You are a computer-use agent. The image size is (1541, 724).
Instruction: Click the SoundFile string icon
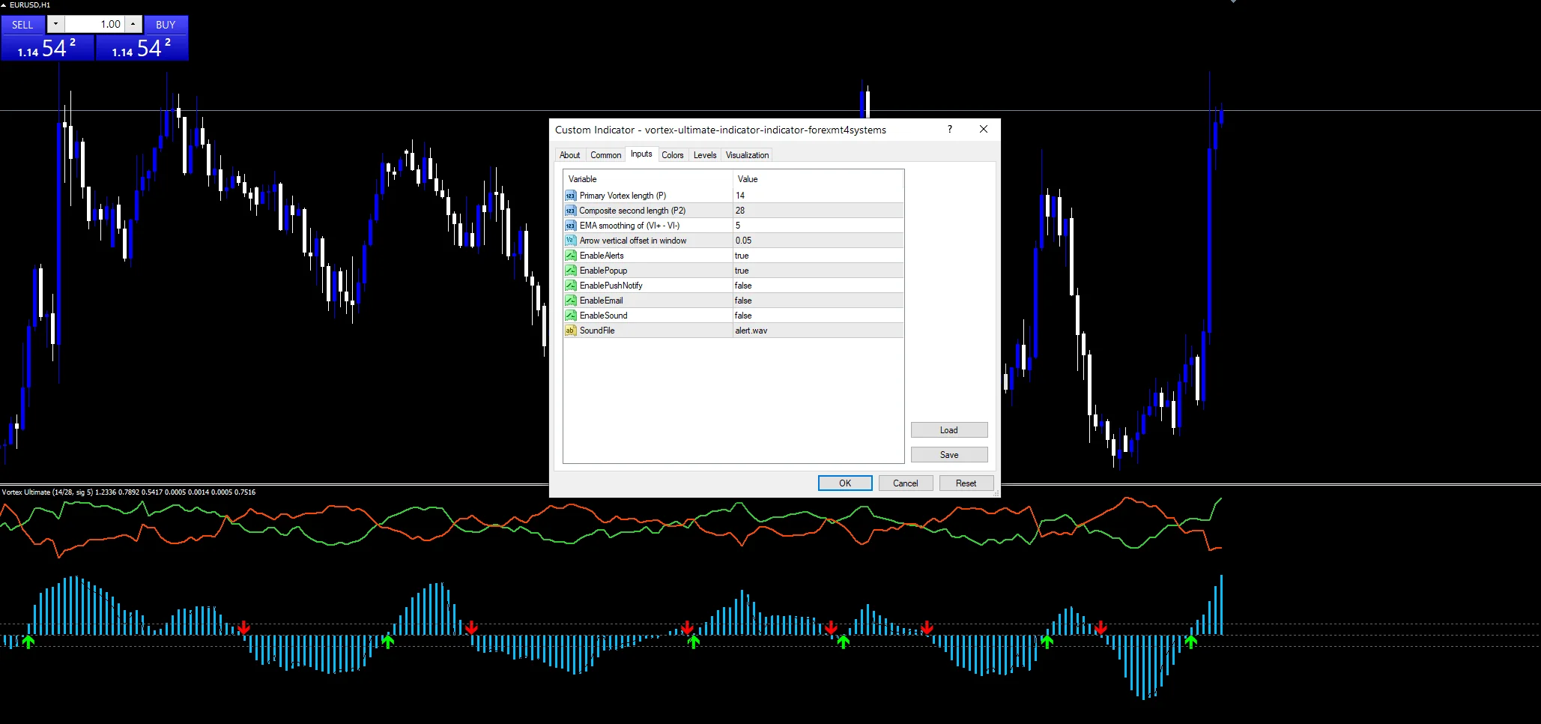pos(571,331)
